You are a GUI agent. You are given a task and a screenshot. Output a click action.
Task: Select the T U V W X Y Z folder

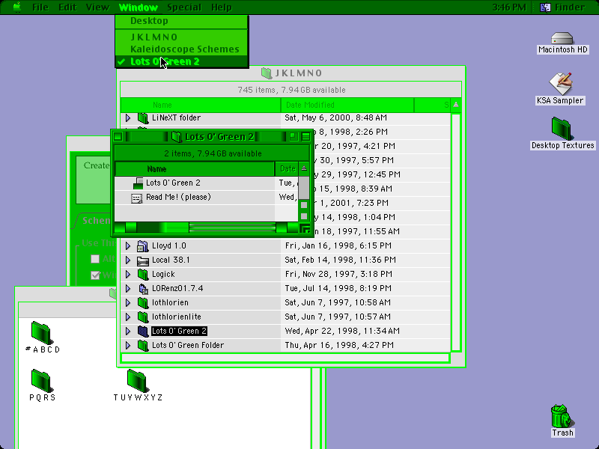pos(138,380)
